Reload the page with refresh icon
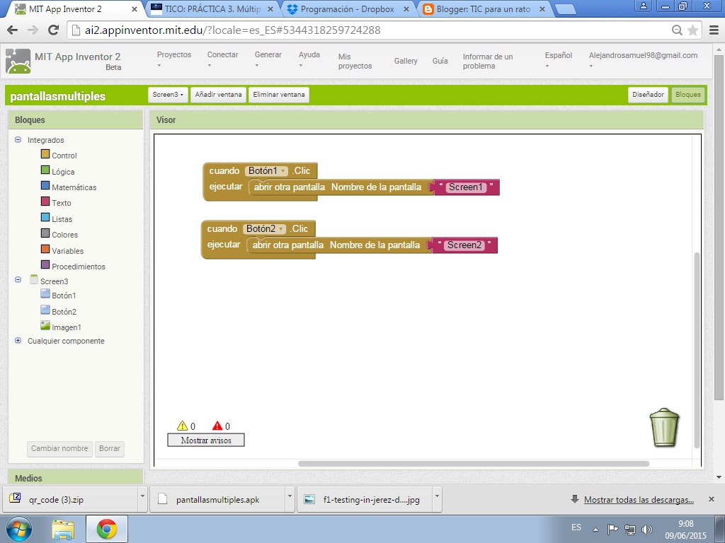This screenshot has width=725, height=543. (54, 30)
